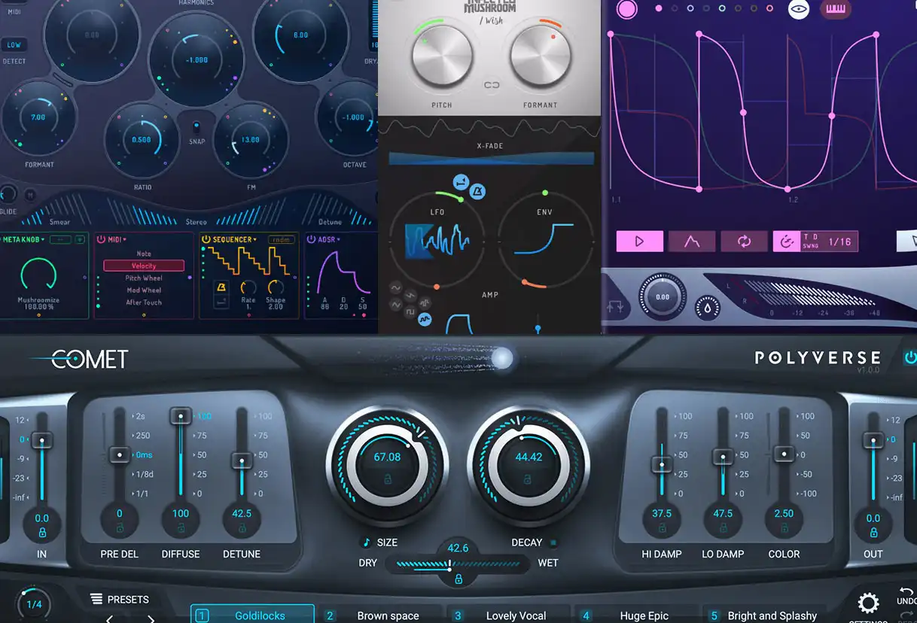Expand the META KNOB dropdown arrow
The height and width of the screenshot is (623, 917).
click(x=44, y=239)
